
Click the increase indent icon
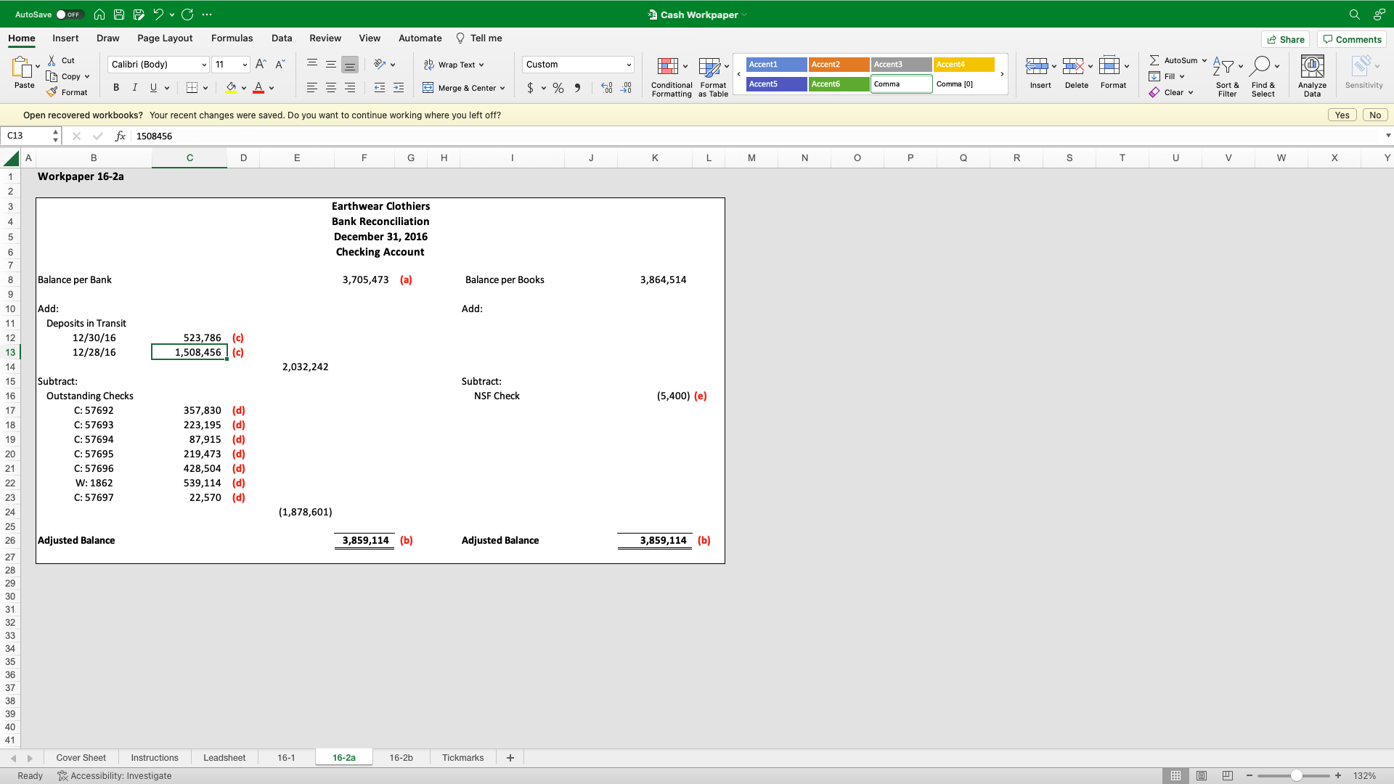click(x=399, y=88)
